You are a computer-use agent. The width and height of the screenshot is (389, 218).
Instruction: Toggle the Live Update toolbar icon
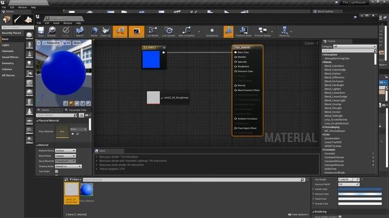[168, 31]
